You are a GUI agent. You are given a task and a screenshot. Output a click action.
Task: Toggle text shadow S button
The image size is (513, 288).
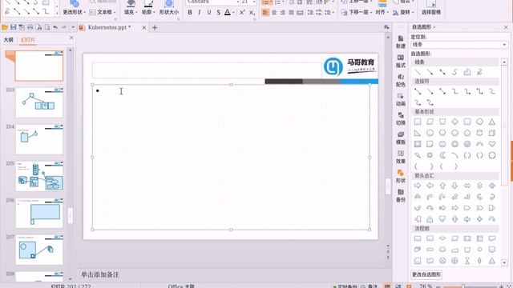pos(218,13)
